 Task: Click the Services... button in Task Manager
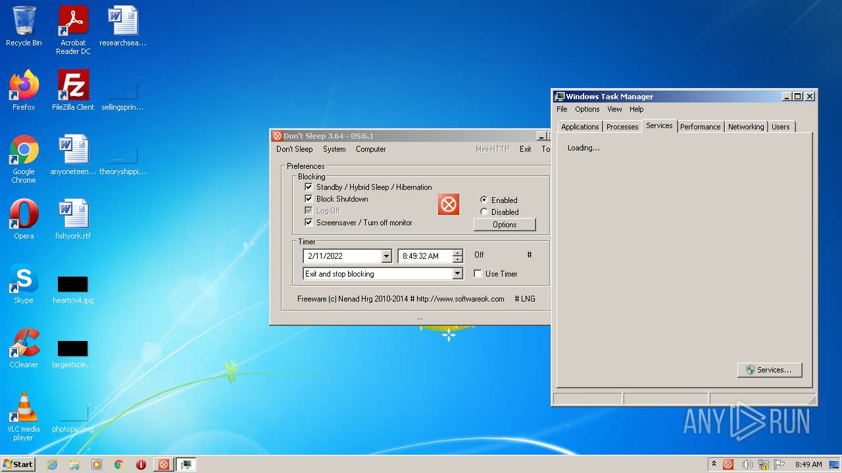click(770, 370)
